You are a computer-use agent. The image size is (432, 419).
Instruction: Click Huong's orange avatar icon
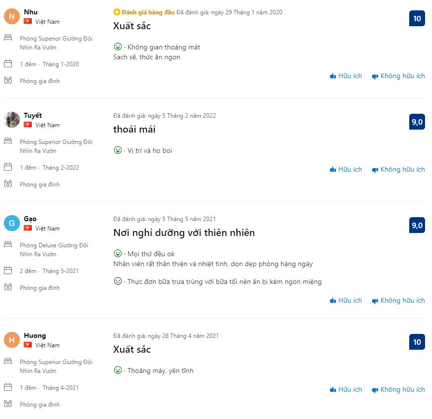(12, 340)
